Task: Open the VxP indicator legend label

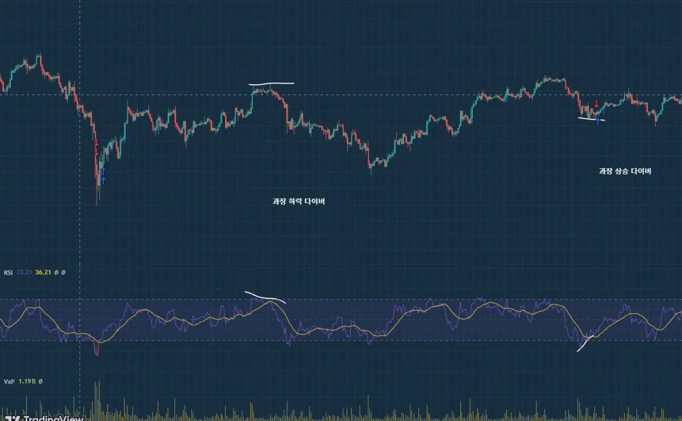Action: pos(9,381)
